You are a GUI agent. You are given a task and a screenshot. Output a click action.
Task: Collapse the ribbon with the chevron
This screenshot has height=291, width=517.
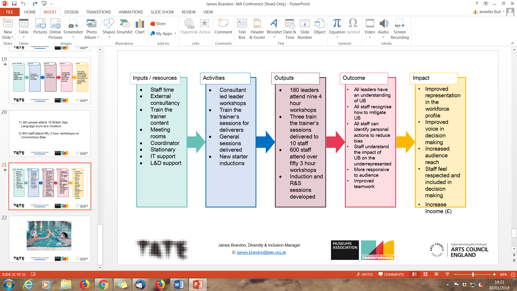[x=512, y=43]
